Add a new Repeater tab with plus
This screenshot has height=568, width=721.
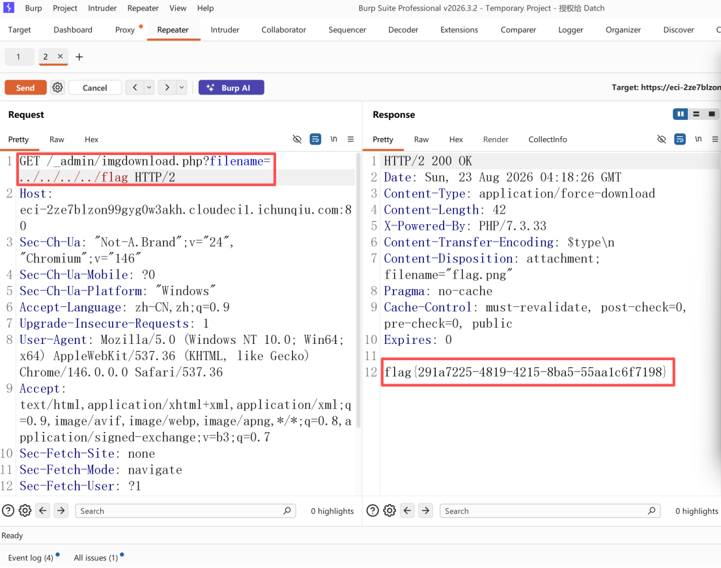click(79, 57)
